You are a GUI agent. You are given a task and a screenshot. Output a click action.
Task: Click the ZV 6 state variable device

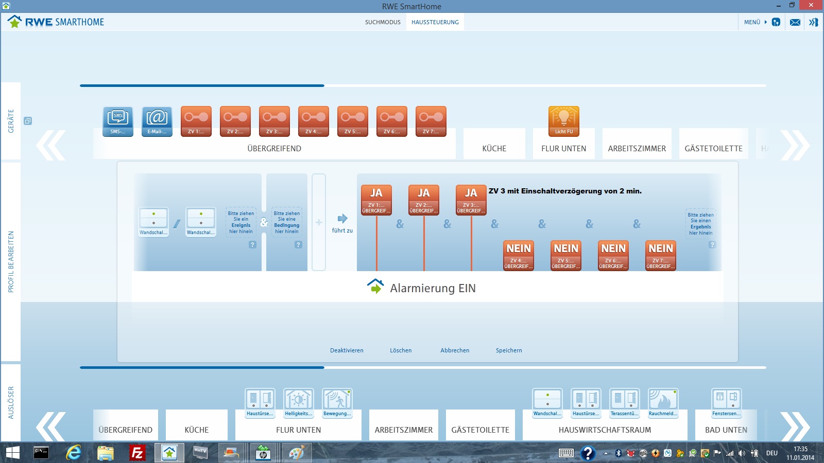pyautogui.click(x=392, y=121)
